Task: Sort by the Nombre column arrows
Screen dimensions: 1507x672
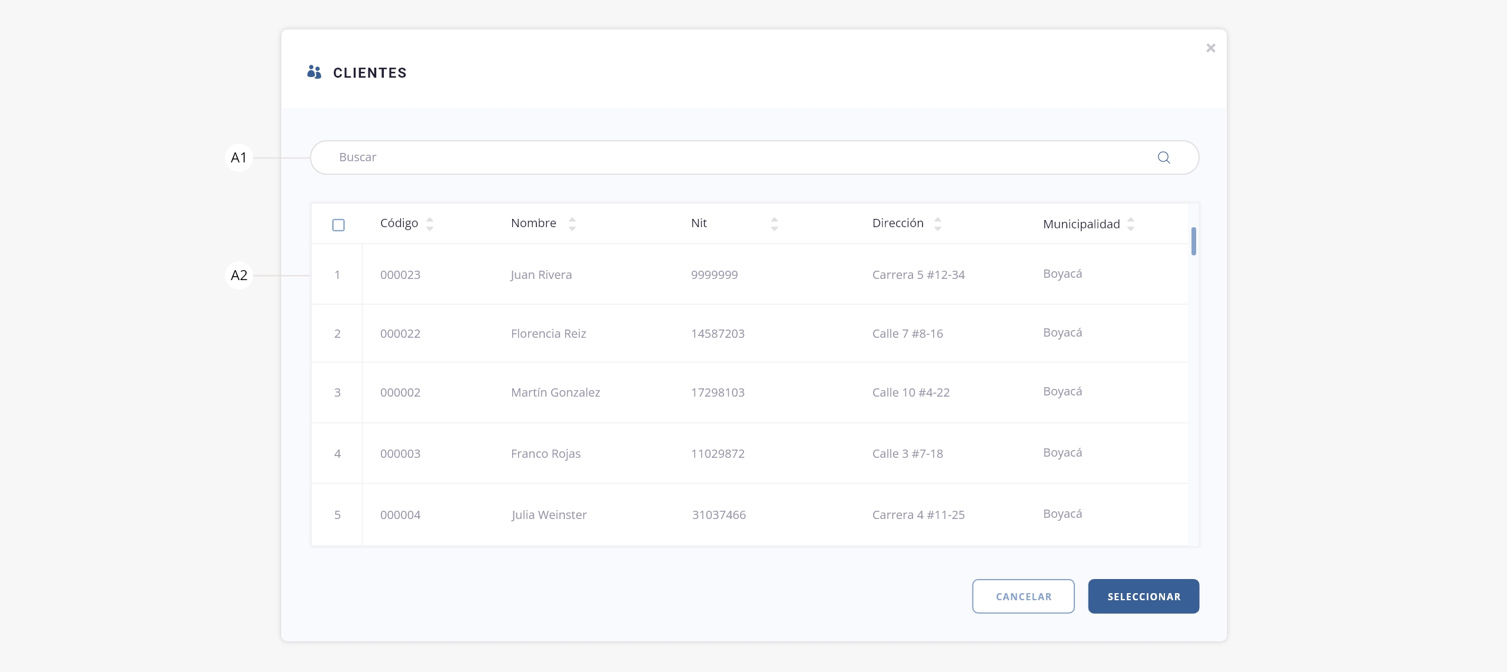Action: [572, 224]
